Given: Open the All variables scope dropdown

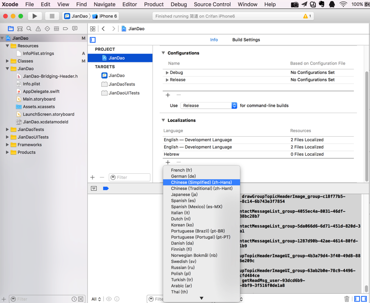Looking at the screenshot, I should point(96,299).
